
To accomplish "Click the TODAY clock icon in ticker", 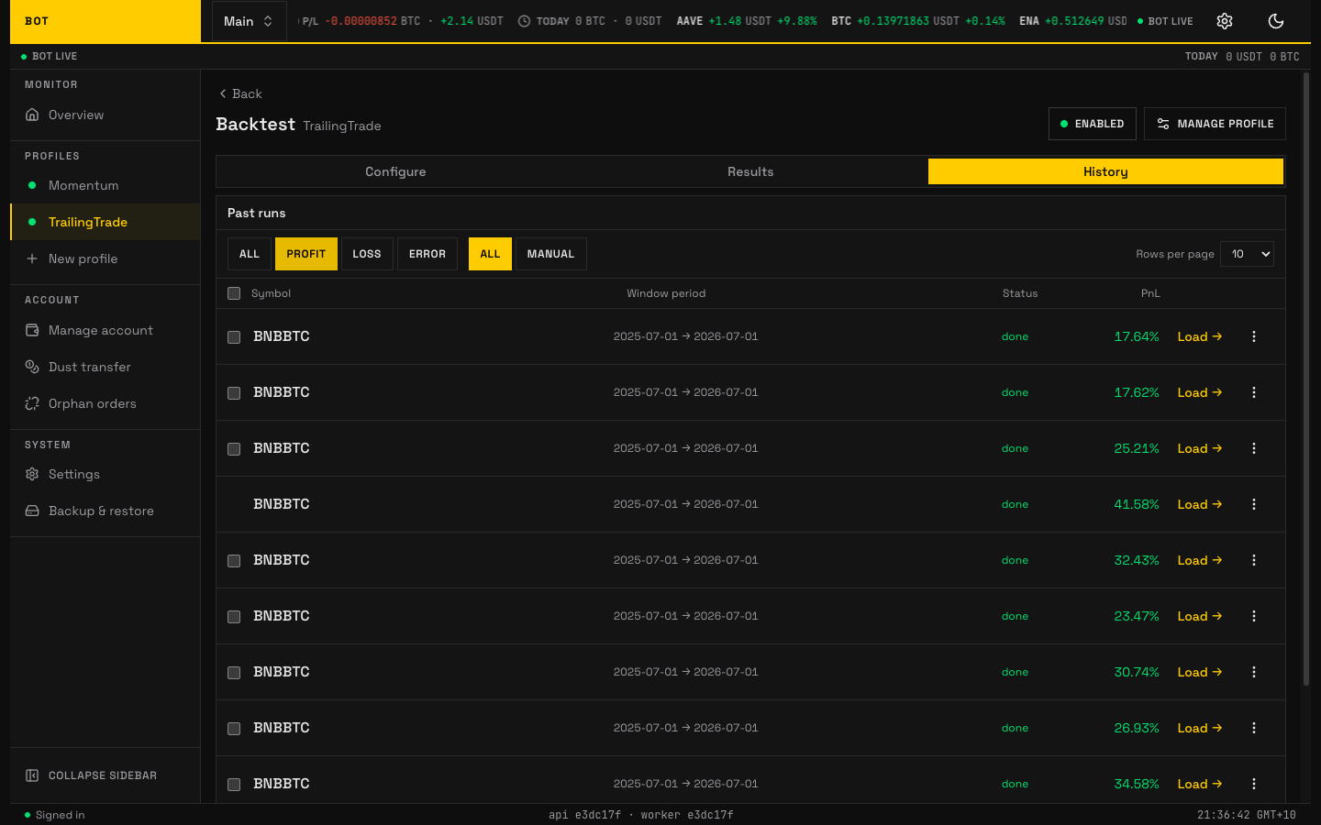I will coord(524,21).
